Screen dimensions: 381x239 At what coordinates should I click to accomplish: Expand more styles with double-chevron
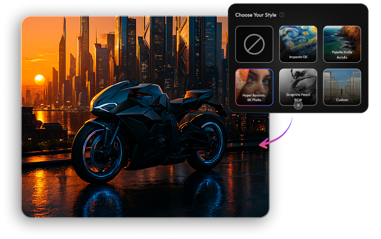298,105
